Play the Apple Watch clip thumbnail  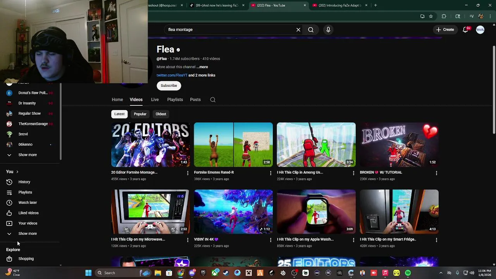[316, 212]
